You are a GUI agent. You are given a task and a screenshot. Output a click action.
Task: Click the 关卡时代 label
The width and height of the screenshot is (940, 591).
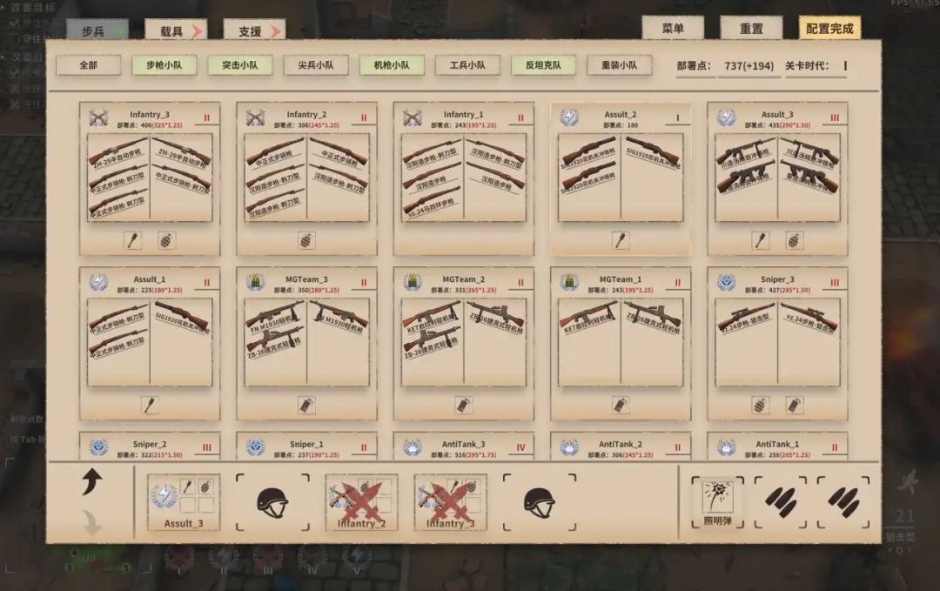(x=807, y=65)
